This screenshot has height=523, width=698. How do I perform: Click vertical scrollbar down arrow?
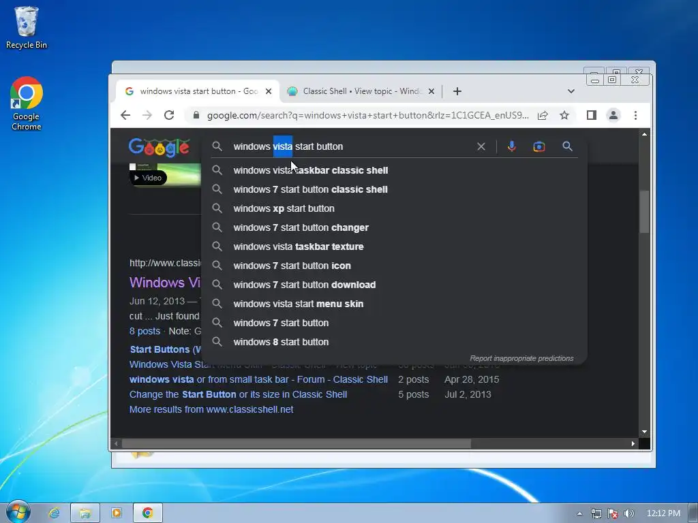click(645, 432)
